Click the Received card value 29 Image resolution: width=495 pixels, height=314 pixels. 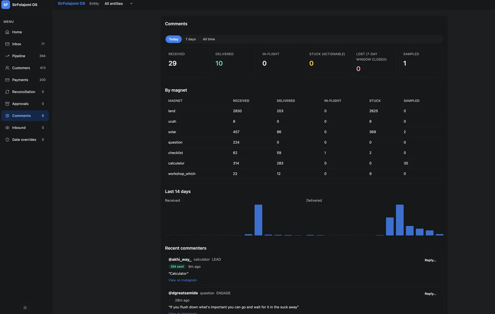click(173, 63)
